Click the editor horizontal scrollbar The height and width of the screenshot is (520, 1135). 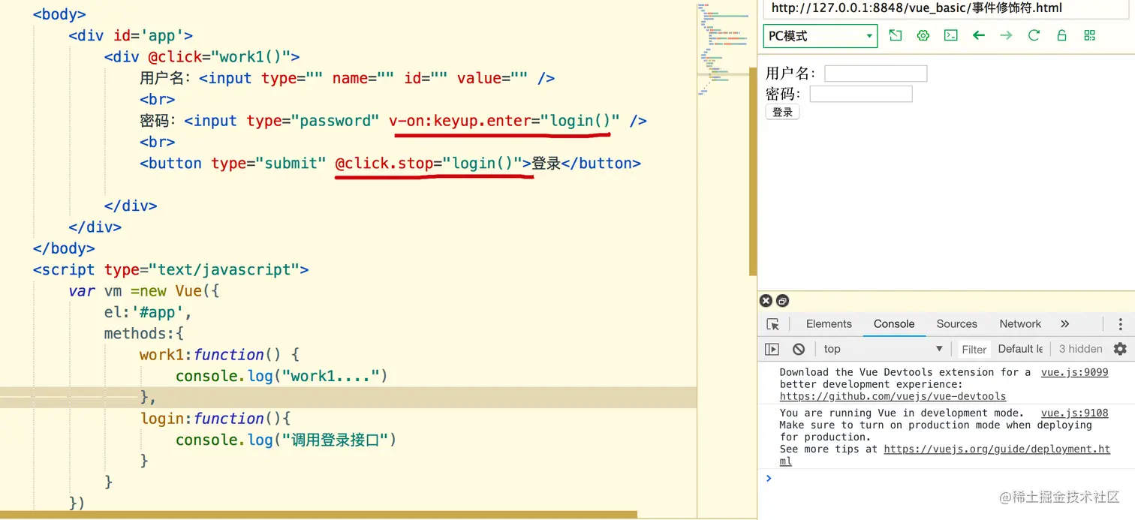coord(318,515)
